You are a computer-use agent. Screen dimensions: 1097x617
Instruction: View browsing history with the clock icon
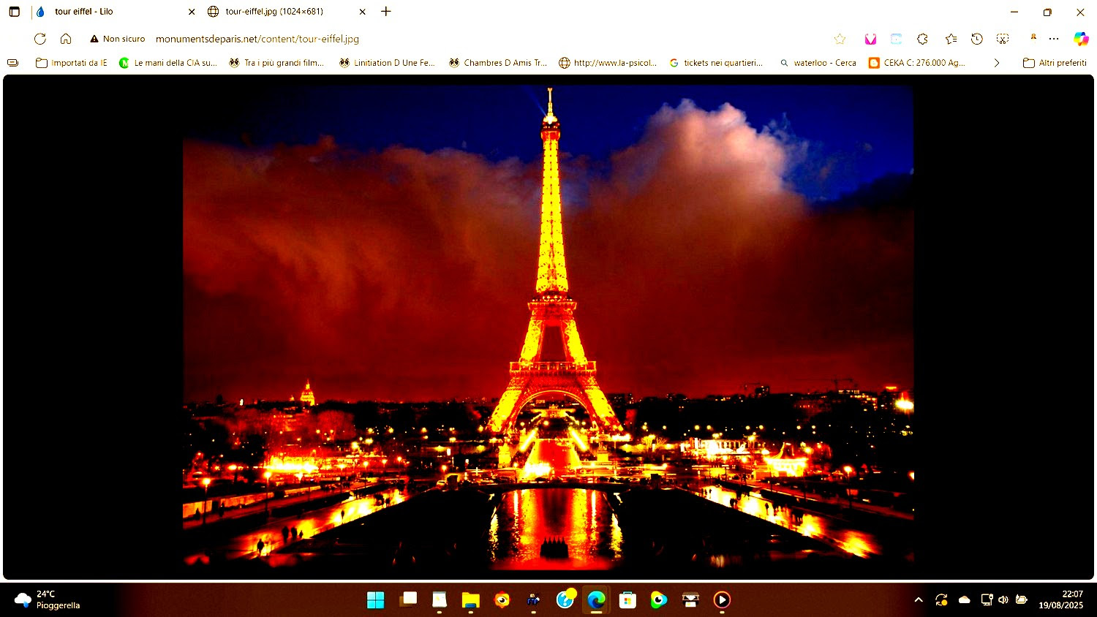pyautogui.click(x=976, y=39)
